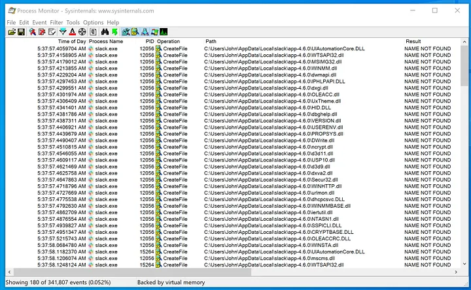Open the Filter menu
This screenshot has width=471, height=290.
tap(56, 22)
